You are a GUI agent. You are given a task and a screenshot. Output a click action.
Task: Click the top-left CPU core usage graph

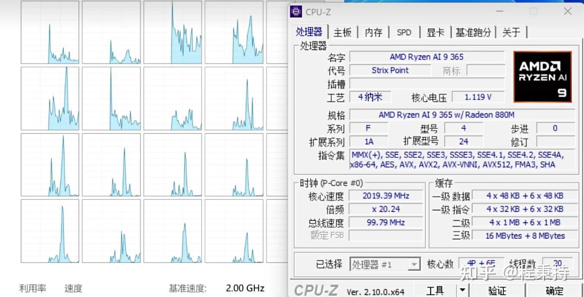click(x=50, y=32)
